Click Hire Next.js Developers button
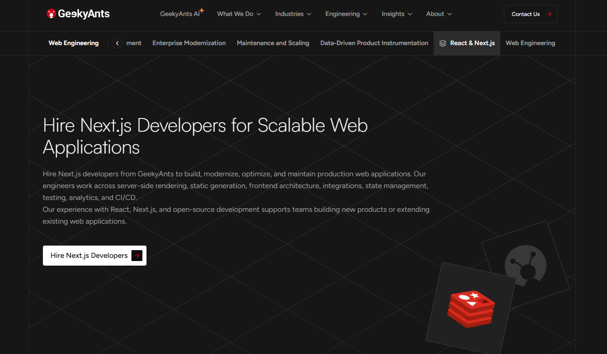Screen dimensions: 607x354 (94, 256)
